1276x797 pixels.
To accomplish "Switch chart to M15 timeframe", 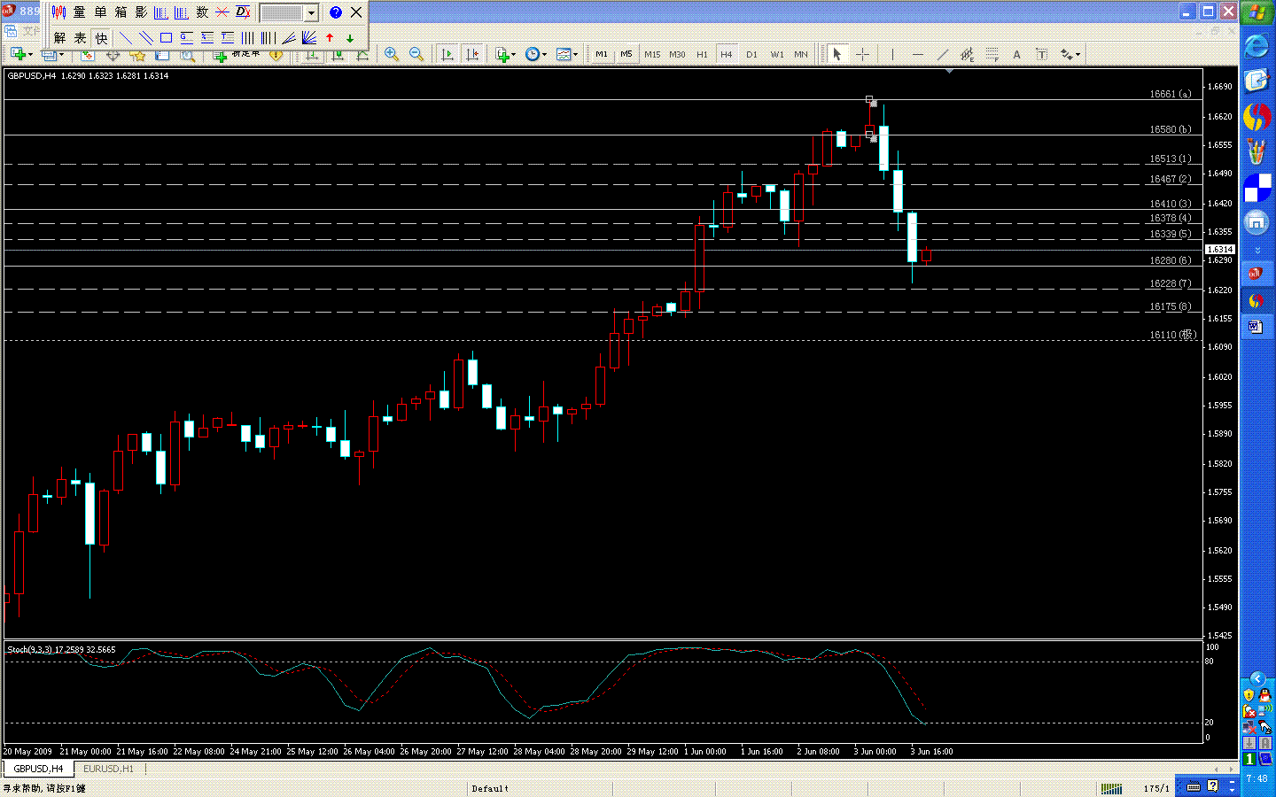I will [x=652, y=55].
